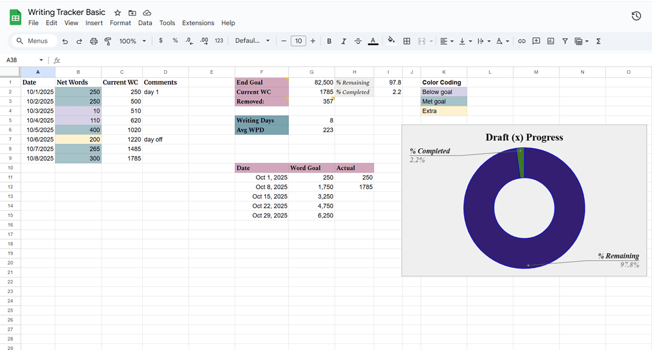Open the filter views dropdown
This screenshot has height=350, width=652.
click(x=581, y=41)
